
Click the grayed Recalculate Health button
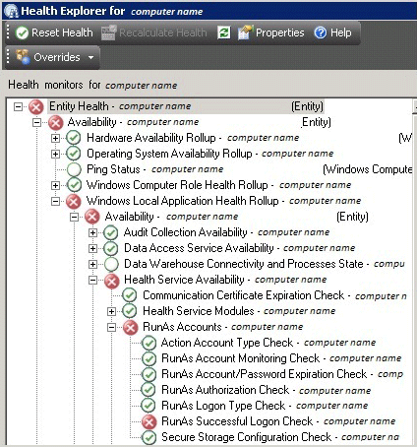tap(154, 32)
